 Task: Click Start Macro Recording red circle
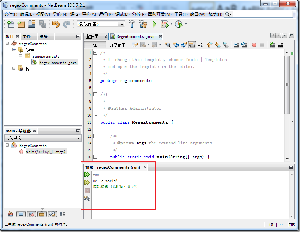pos(254,45)
